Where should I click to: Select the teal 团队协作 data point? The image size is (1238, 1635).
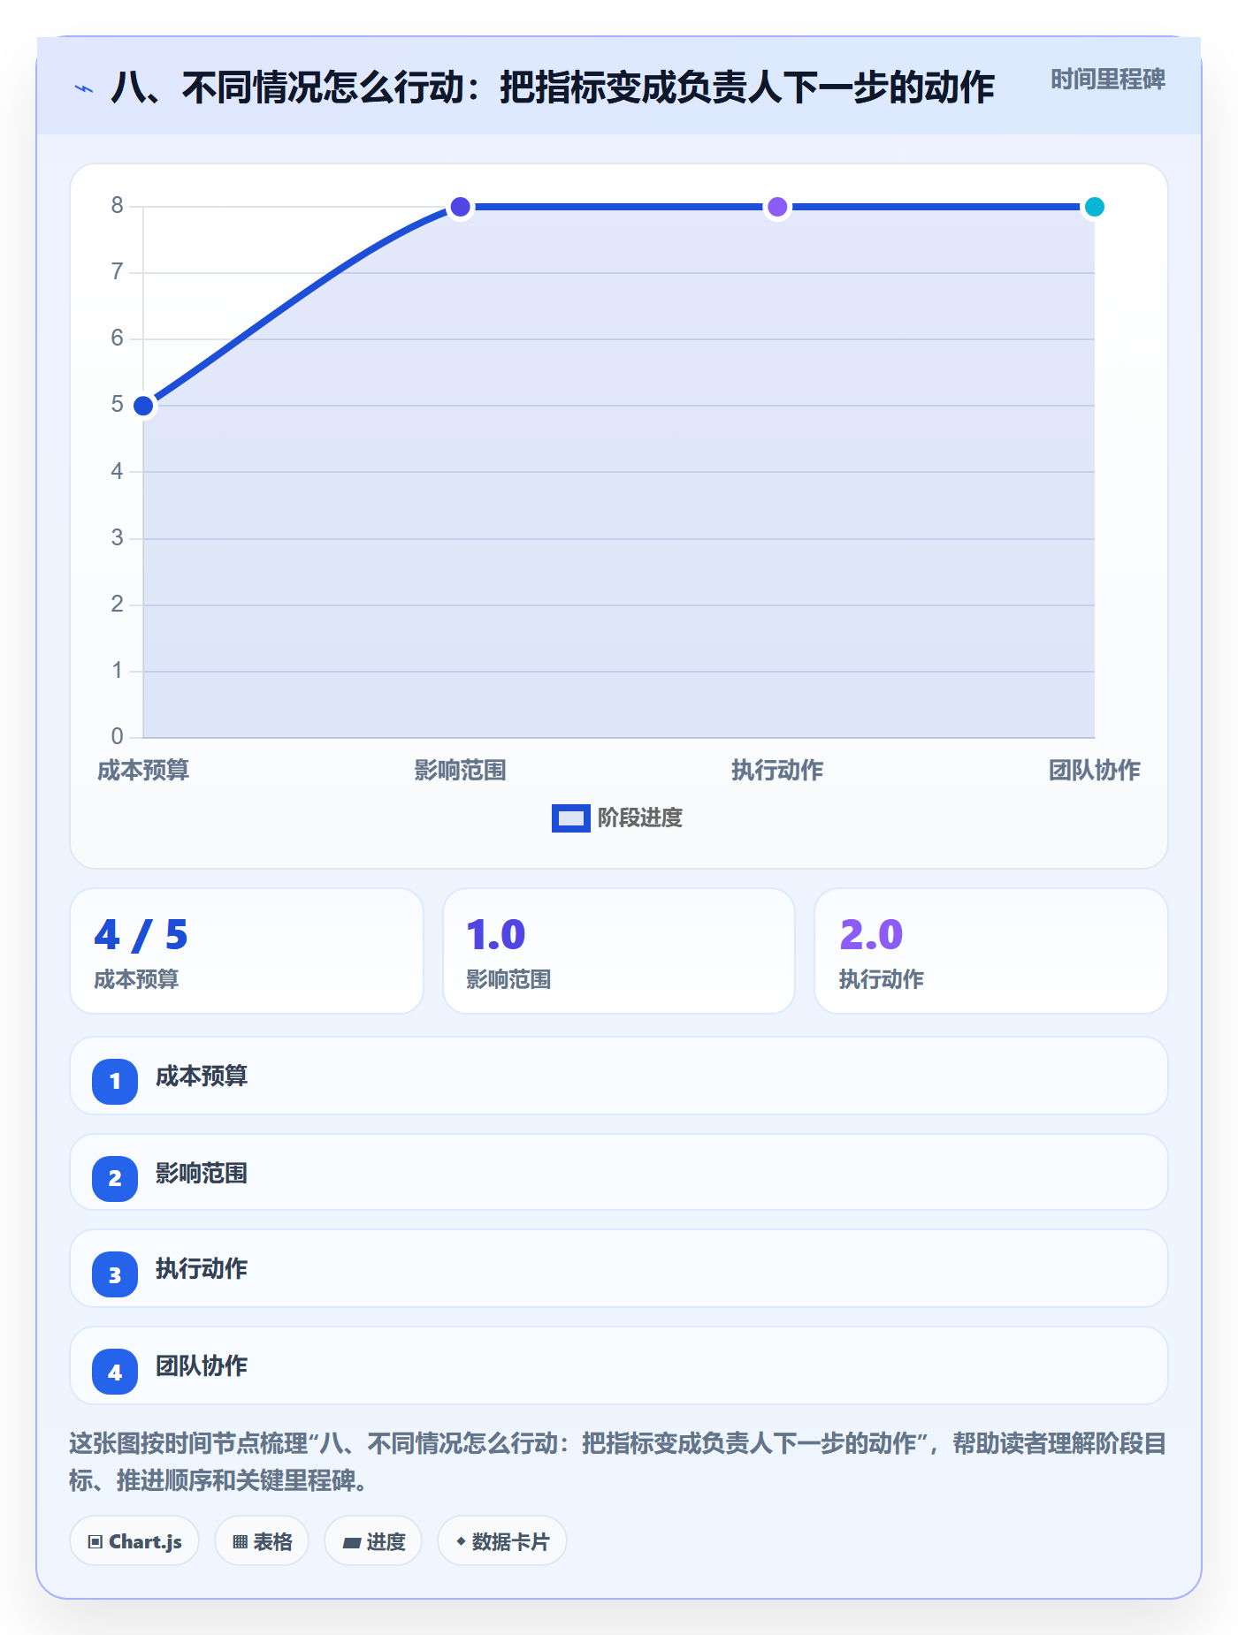[1094, 207]
